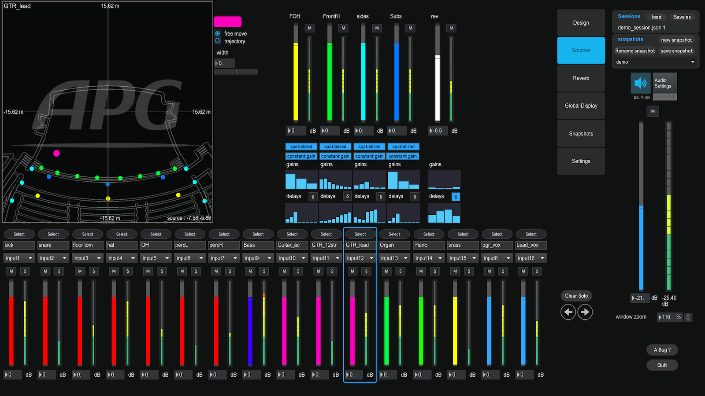This screenshot has height=396, width=705.
Task: Open the input1 dropdown on the kick channel
Action: (19, 258)
